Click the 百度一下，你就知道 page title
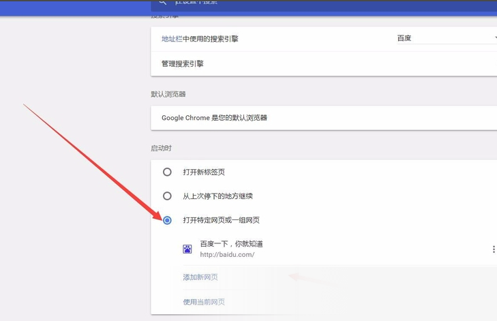The height and width of the screenshot is (321, 497). (x=231, y=244)
